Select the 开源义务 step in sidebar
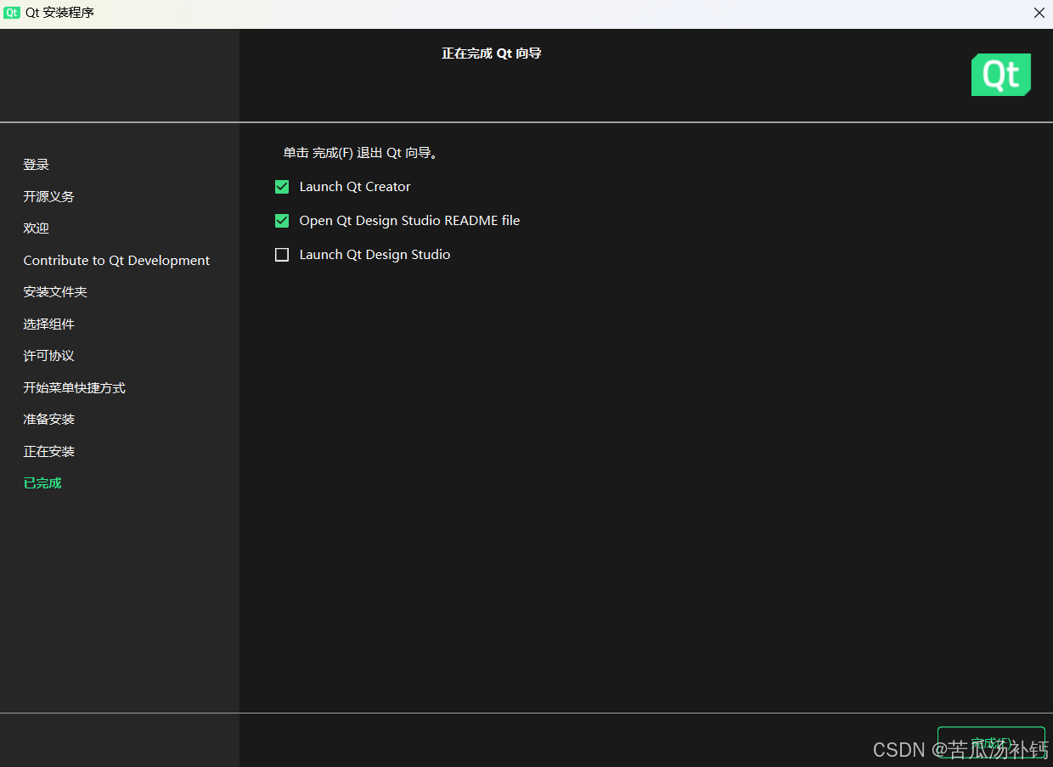The height and width of the screenshot is (767, 1053). [49, 196]
